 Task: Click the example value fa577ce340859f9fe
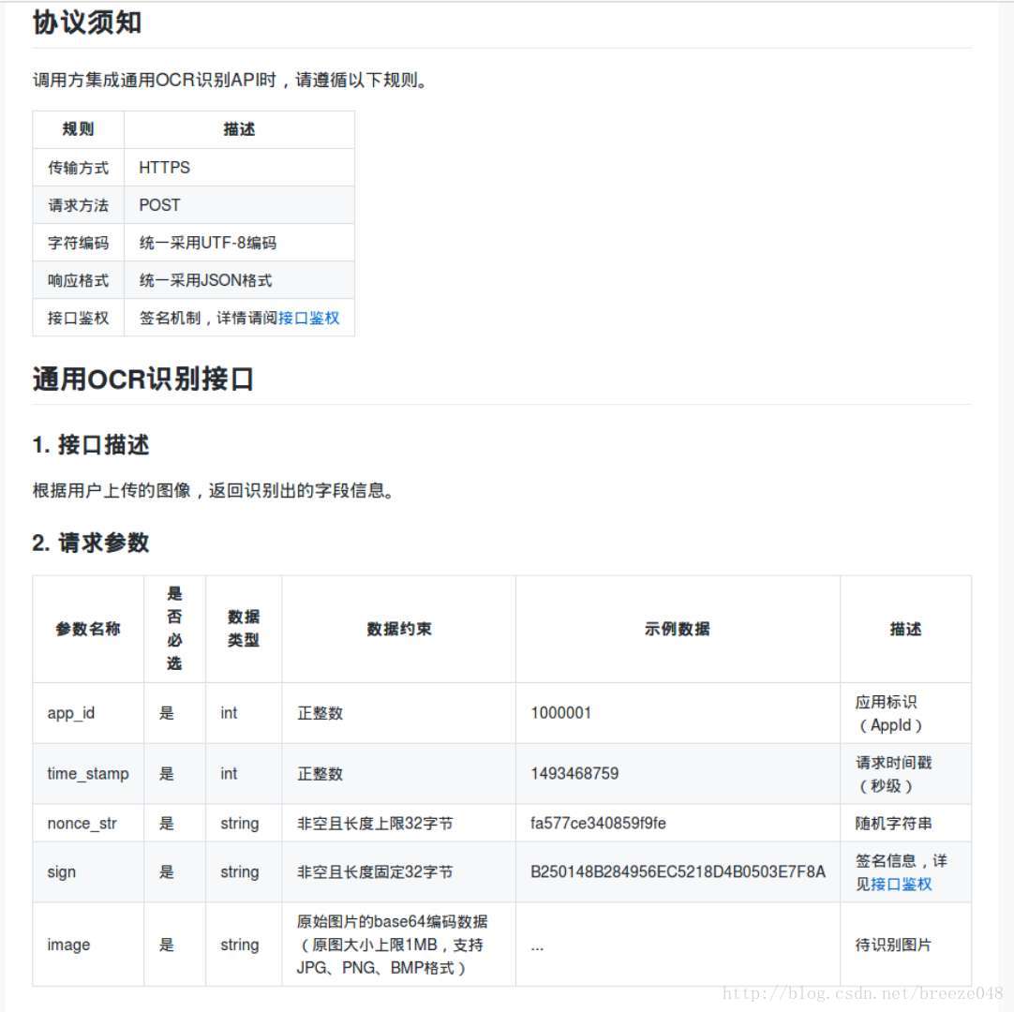598,823
